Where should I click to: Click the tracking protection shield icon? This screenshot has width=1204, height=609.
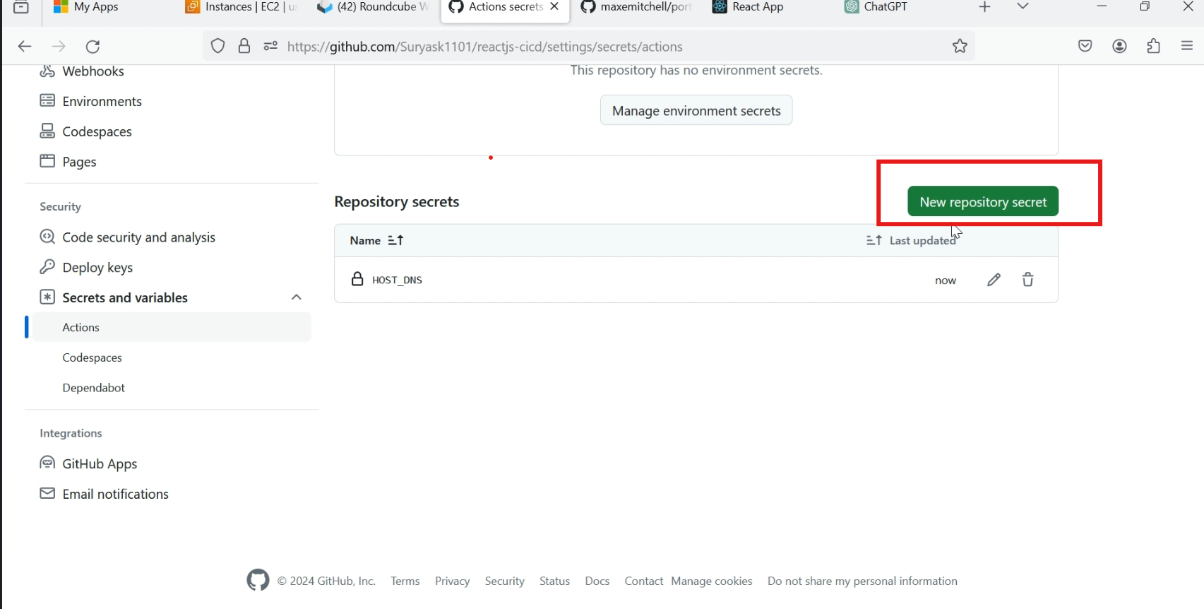point(218,47)
